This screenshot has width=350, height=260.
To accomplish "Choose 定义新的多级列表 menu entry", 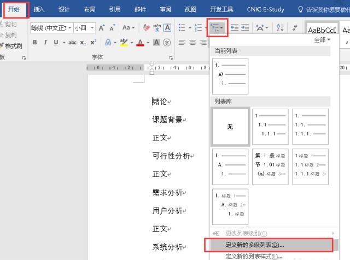I will (255, 245).
